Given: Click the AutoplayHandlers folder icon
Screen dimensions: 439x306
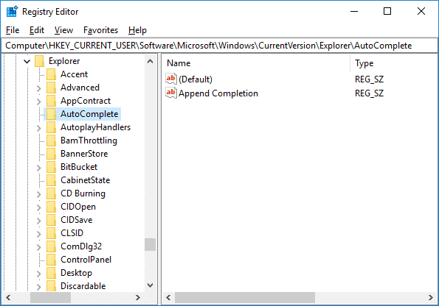Looking at the screenshot, I should coord(51,127).
